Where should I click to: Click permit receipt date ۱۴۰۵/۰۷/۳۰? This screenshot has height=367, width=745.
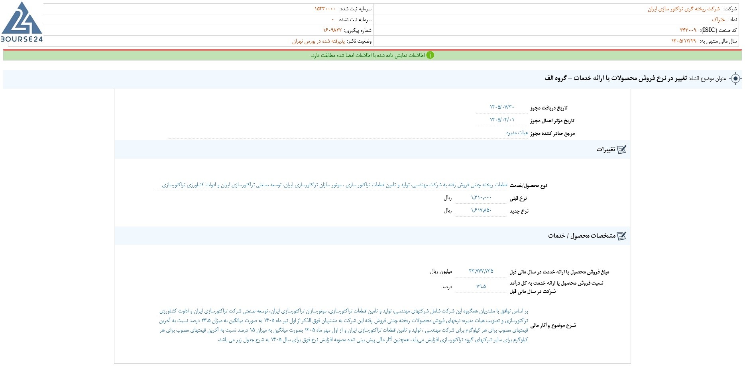click(x=502, y=107)
